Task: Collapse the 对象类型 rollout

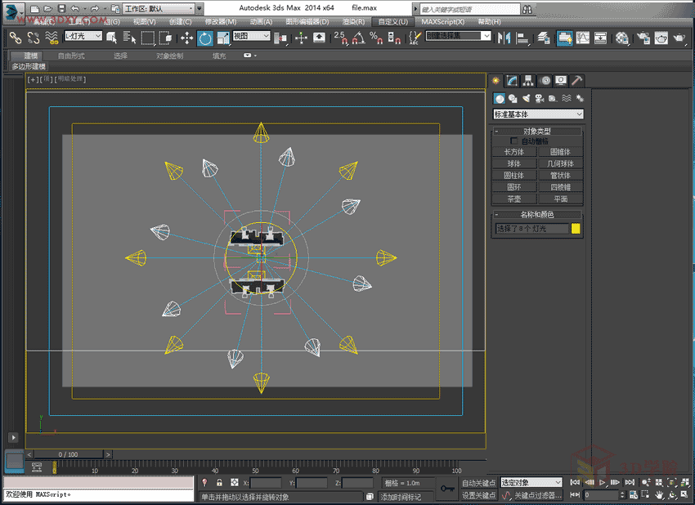Action: [x=537, y=131]
